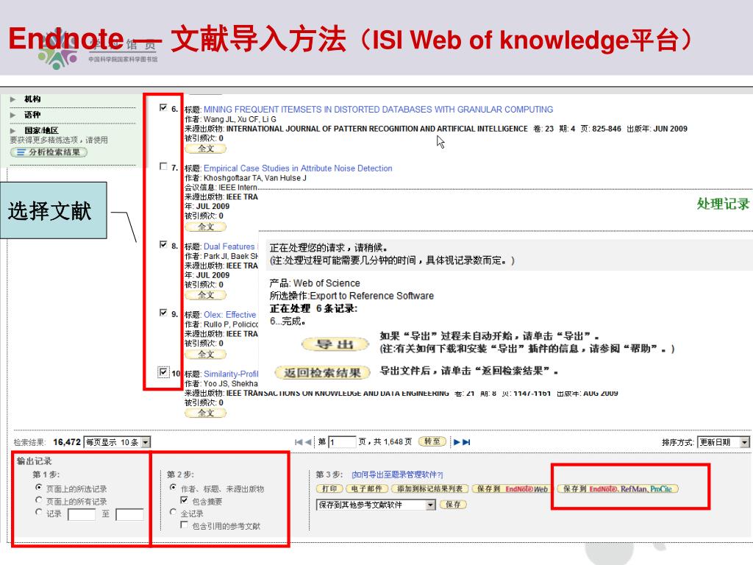Open the 每页显示 10条 dropdown
This screenshot has width=753, height=565.
coord(117,442)
